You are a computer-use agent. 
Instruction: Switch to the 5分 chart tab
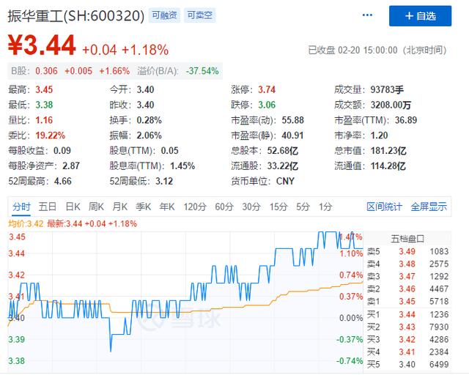click(x=303, y=207)
